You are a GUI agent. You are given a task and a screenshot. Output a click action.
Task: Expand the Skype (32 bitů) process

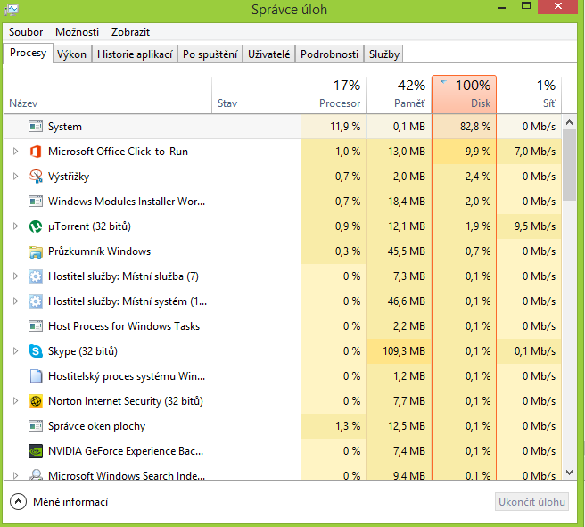[15, 351]
